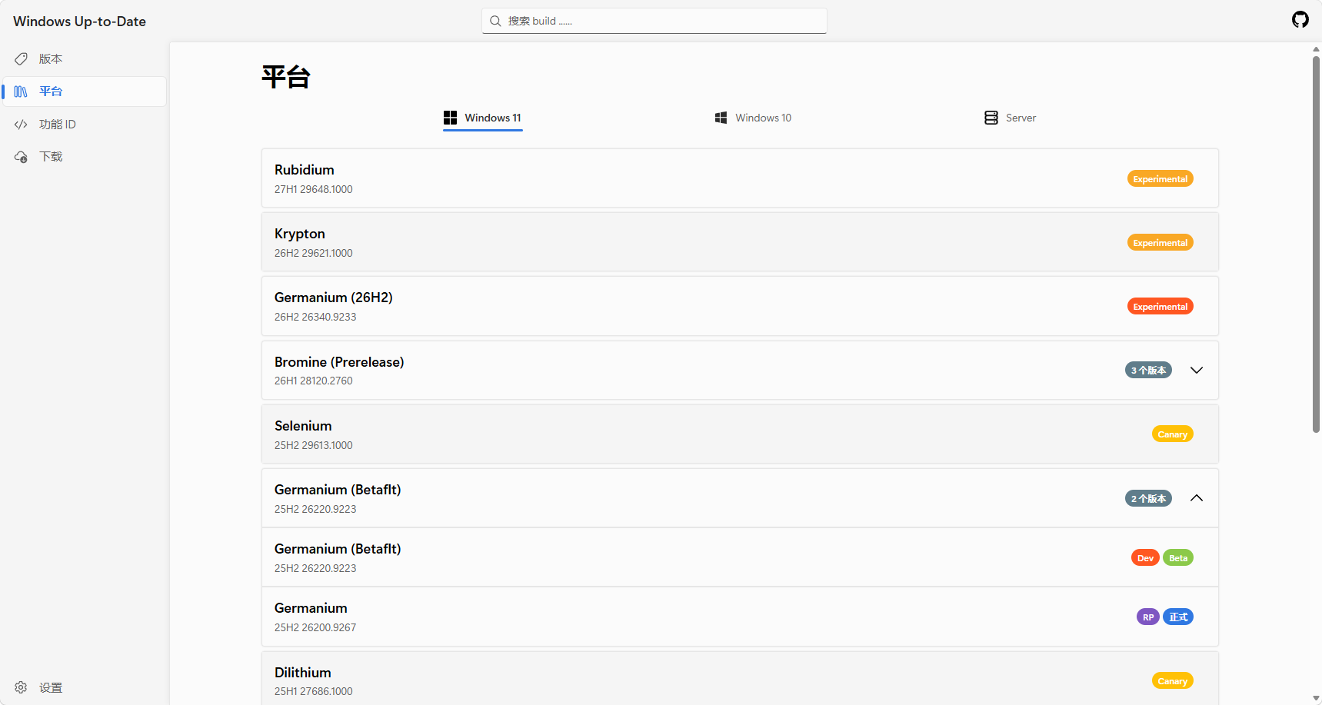Click the Experimental badge on Krypton
The height and width of the screenshot is (705, 1322).
point(1160,242)
